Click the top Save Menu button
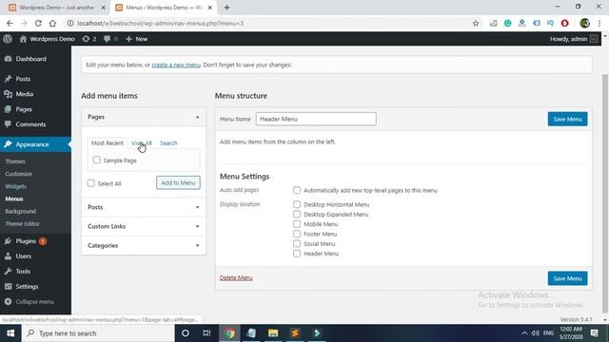The height and width of the screenshot is (342, 609). pos(567,119)
